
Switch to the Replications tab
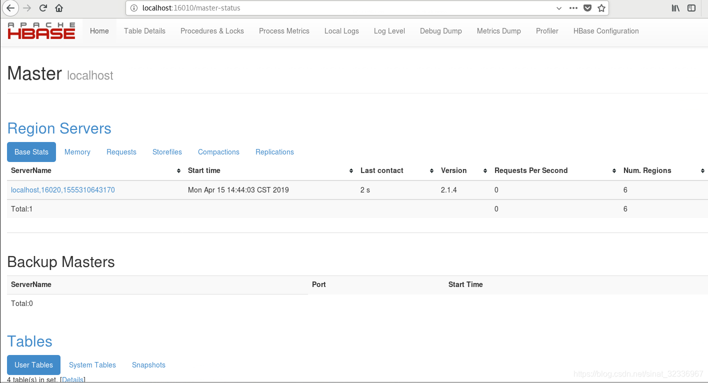pyautogui.click(x=274, y=152)
